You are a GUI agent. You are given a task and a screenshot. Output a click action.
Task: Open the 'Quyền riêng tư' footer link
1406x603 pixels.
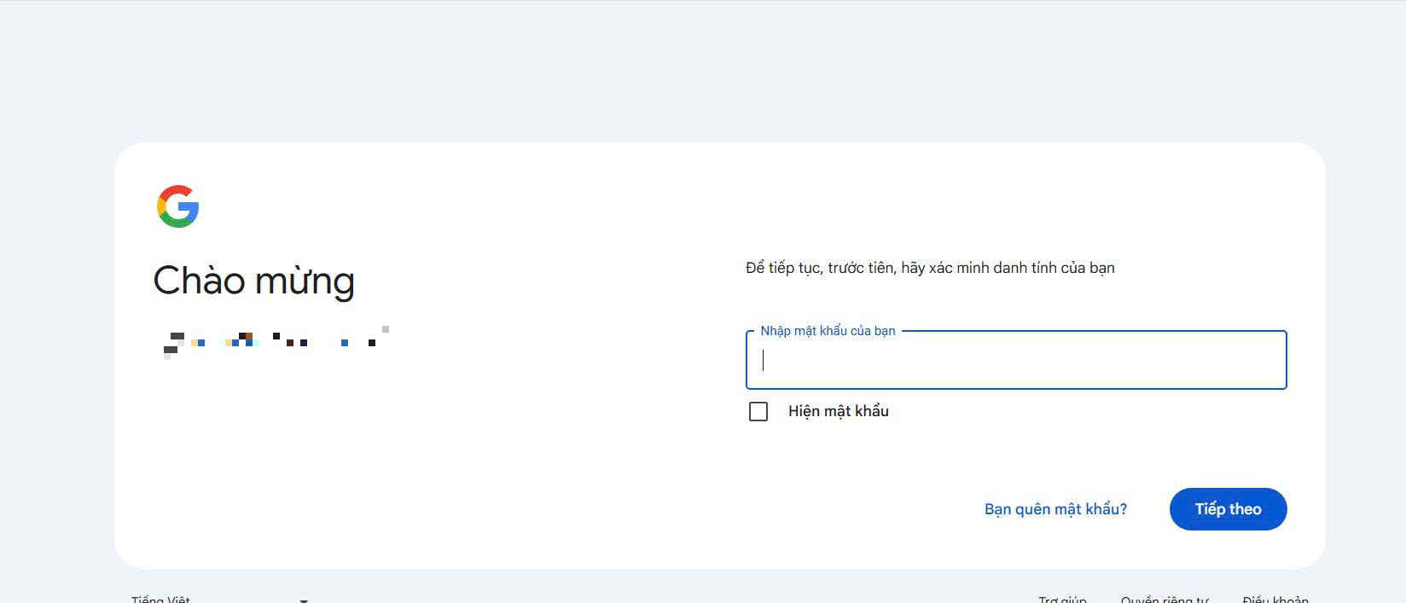(x=1165, y=600)
